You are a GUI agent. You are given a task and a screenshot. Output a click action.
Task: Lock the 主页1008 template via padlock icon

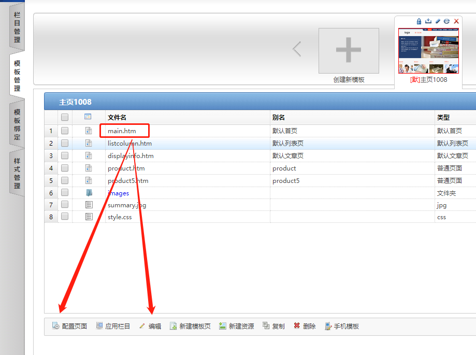coord(419,21)
